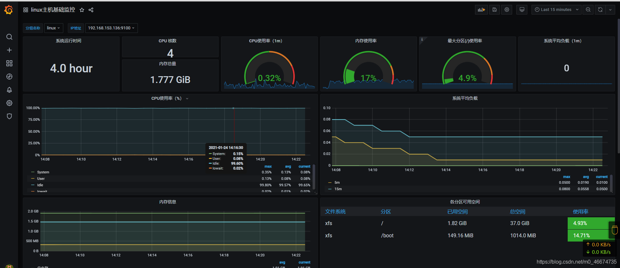Viewport: 620px width, 268px height.
Task: Click the System legend color line swatch
Action: (x=33, y=172)
